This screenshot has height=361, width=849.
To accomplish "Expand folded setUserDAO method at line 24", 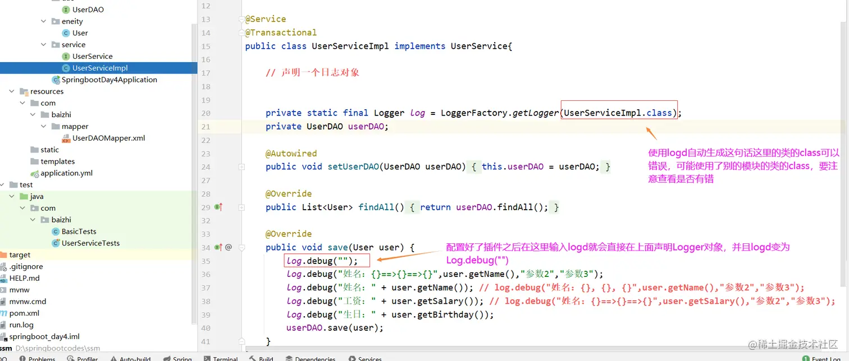I will click(x=241, y=167).
